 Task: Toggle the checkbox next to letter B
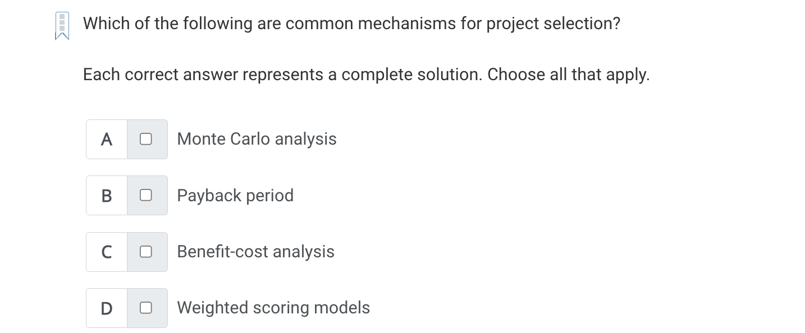(x=147, y=195)
